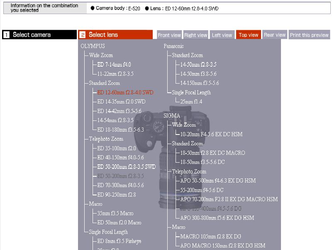Click Standard Zoom under Panasonic
332x250 pixels.
pos(188,55)
